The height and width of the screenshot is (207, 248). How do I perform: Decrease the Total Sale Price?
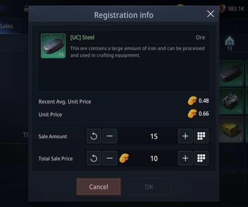[x=110, y=158]
